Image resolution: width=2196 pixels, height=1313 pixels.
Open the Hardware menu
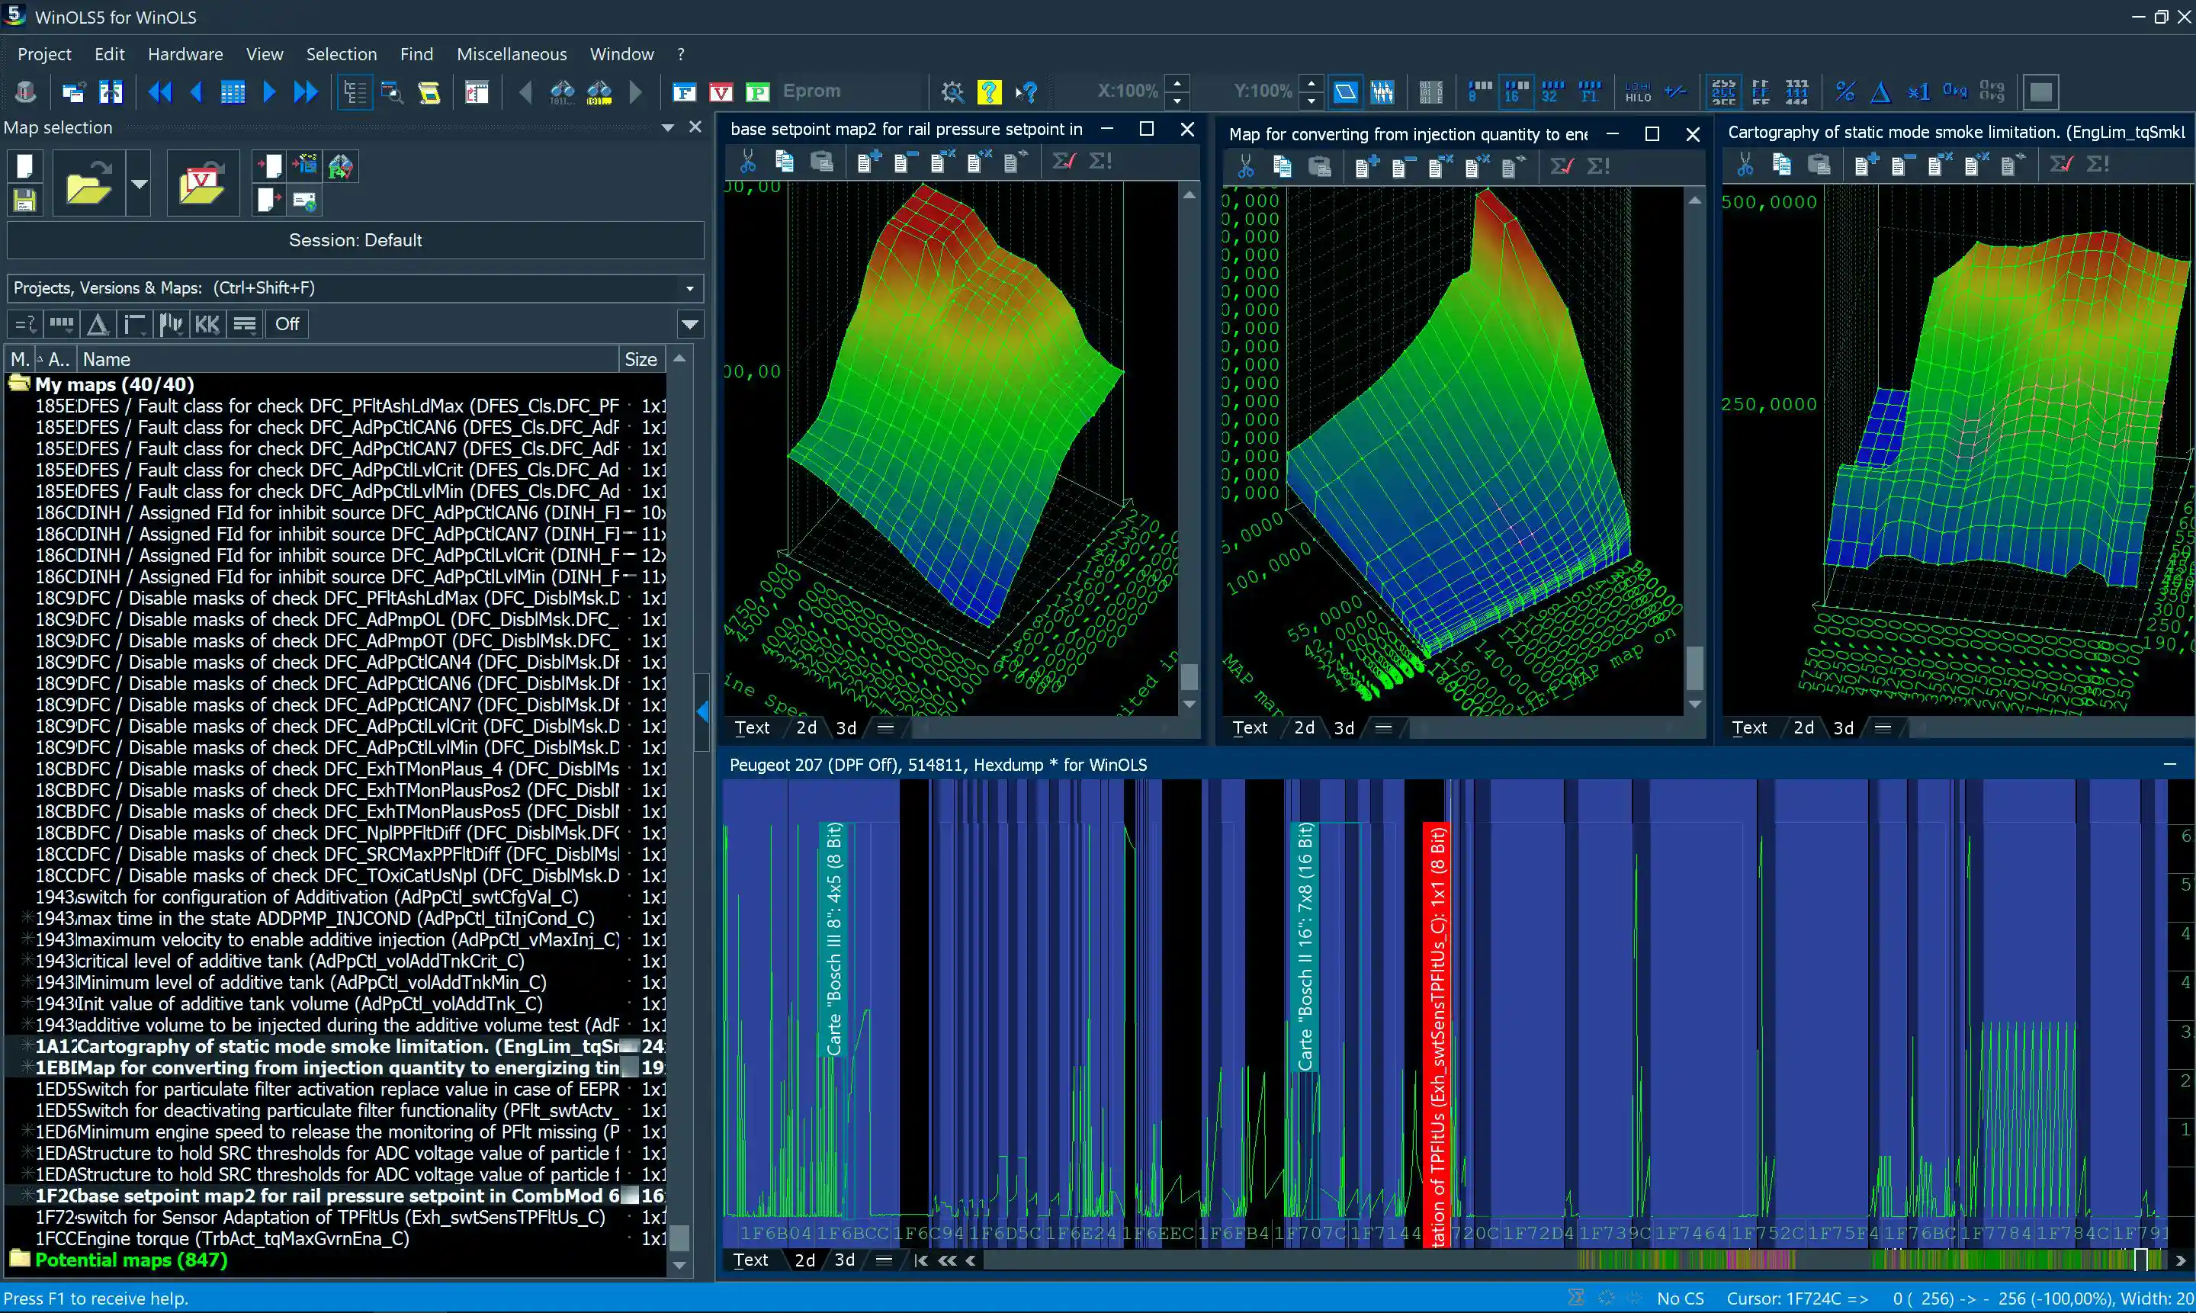click(185, 54)
